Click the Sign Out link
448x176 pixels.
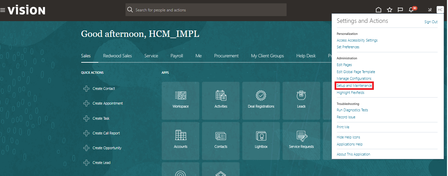[431, 22]
